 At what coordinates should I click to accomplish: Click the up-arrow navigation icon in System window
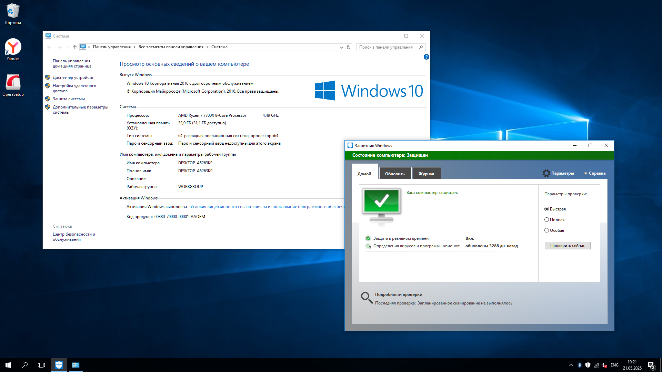click(x=75, y=47)
